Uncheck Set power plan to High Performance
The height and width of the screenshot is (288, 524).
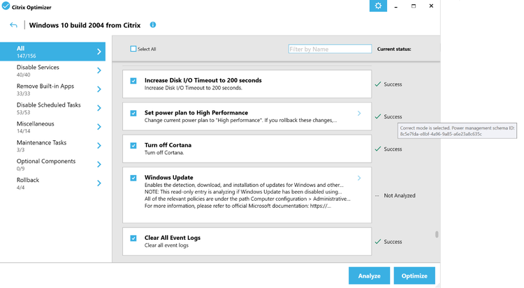click(x=133, y=113)
